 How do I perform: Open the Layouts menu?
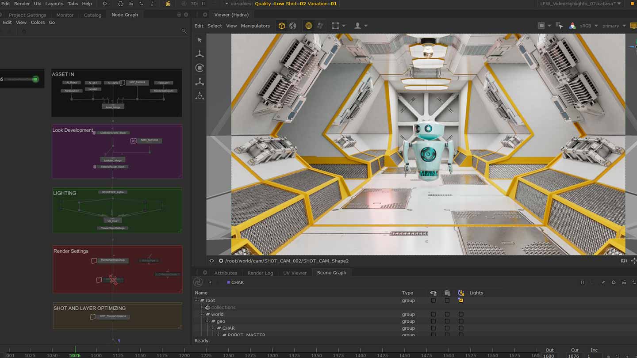coord(54,4)
